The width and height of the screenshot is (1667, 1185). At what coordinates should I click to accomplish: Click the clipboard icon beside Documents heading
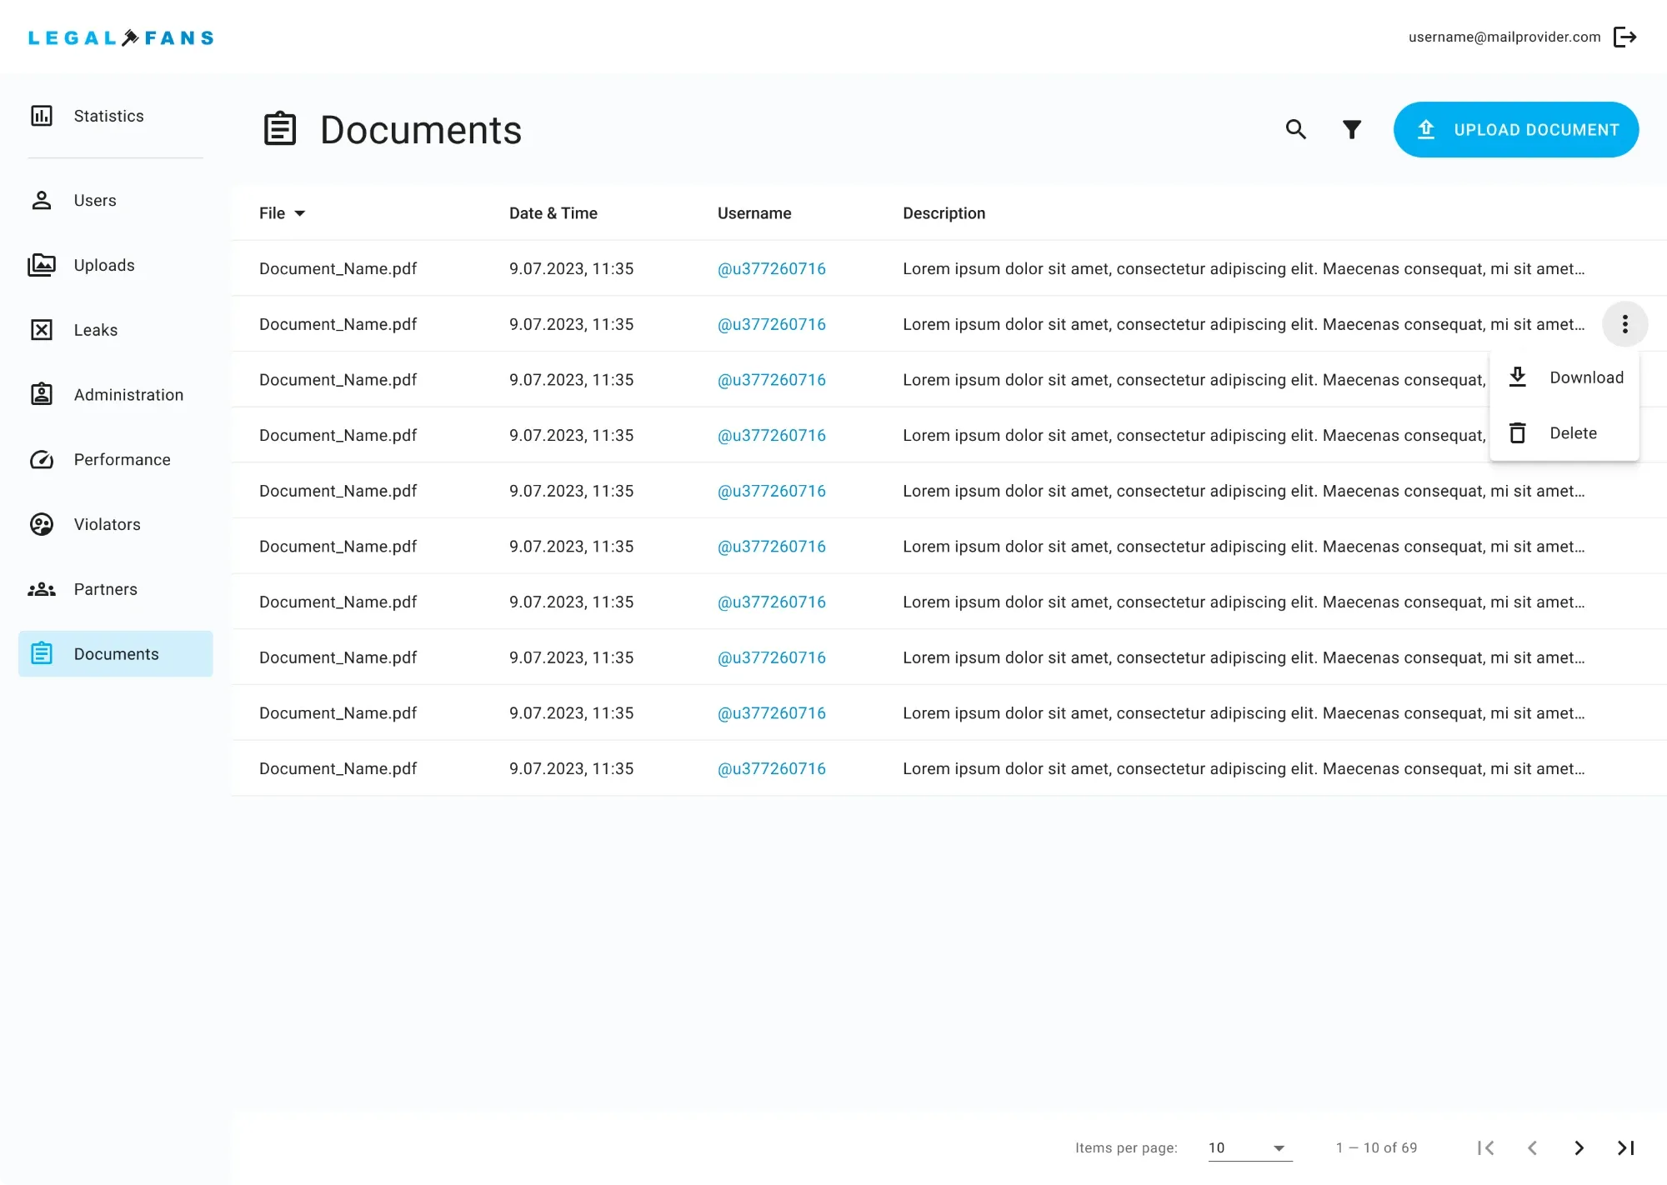click(280, 129)
